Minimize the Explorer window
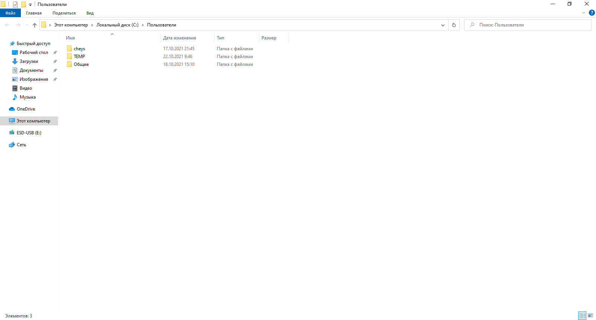Screen dimensions: 596x320 tap(553, 4)
